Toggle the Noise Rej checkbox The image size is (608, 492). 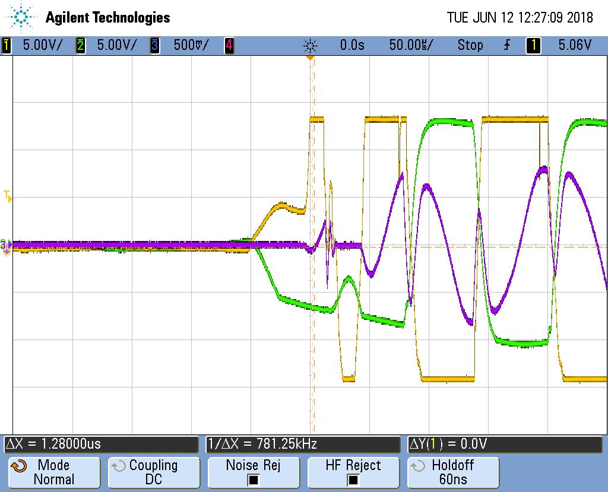(x=254, y=480)
